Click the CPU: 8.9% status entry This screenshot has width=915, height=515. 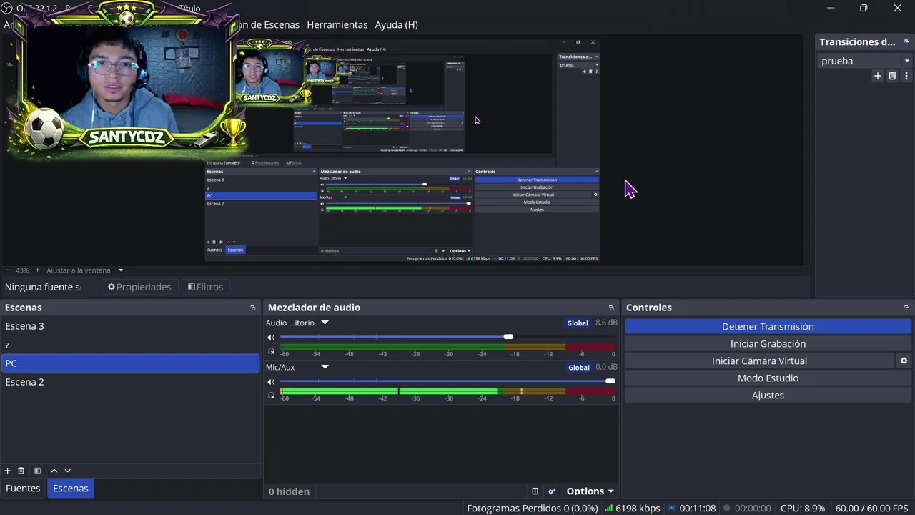pyautogui.click(x=803, y=509)
